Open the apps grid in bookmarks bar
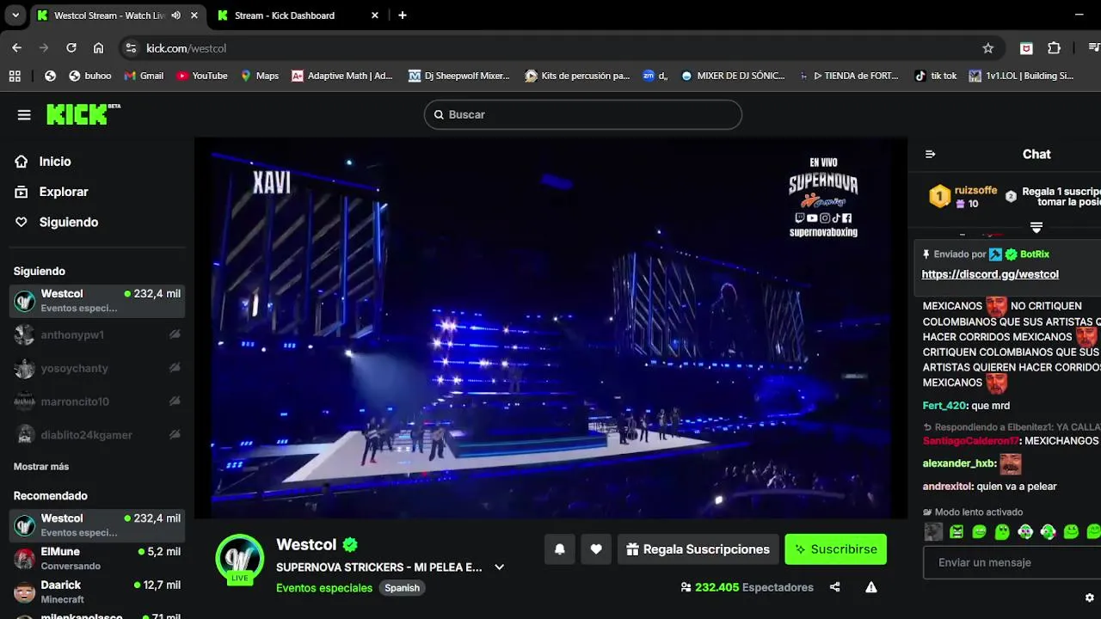1101x619 pixels. coord(15,76)
